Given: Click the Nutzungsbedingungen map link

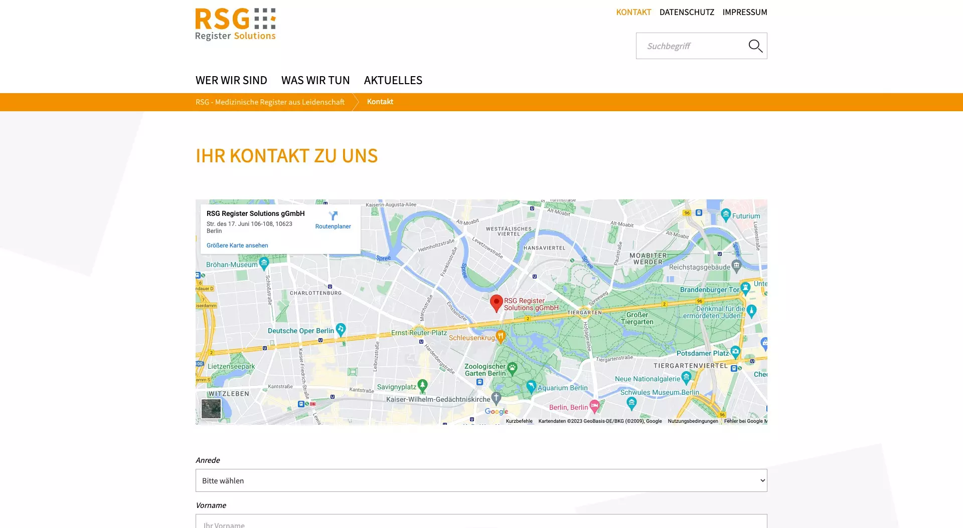Looking at the screenshot, I should (693, 421).
